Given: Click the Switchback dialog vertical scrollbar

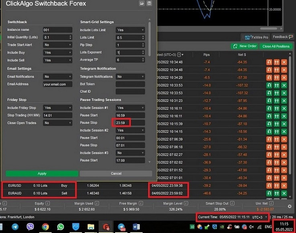Looking at the screenshot, I should point(150,39).
